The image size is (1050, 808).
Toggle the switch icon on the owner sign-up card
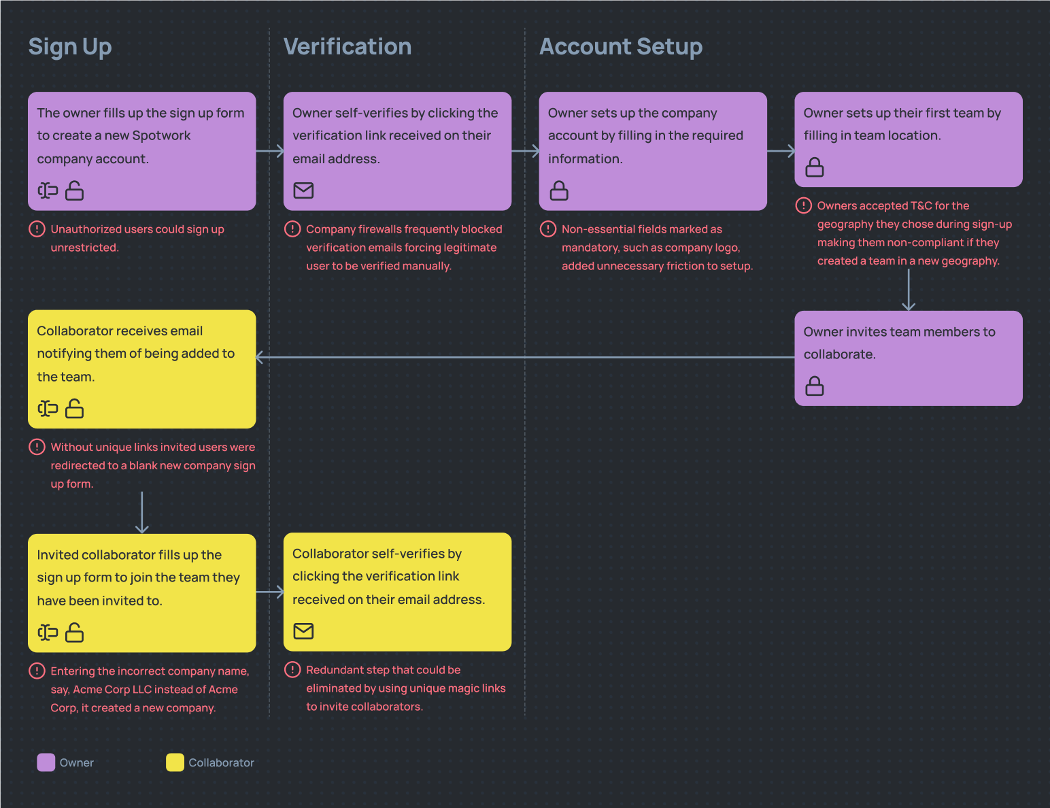click(47, 191)
